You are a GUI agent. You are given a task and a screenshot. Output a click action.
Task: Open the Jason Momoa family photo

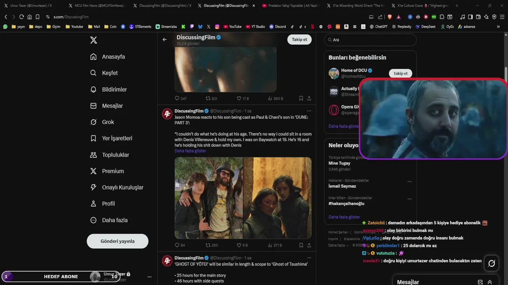(209, 198)
